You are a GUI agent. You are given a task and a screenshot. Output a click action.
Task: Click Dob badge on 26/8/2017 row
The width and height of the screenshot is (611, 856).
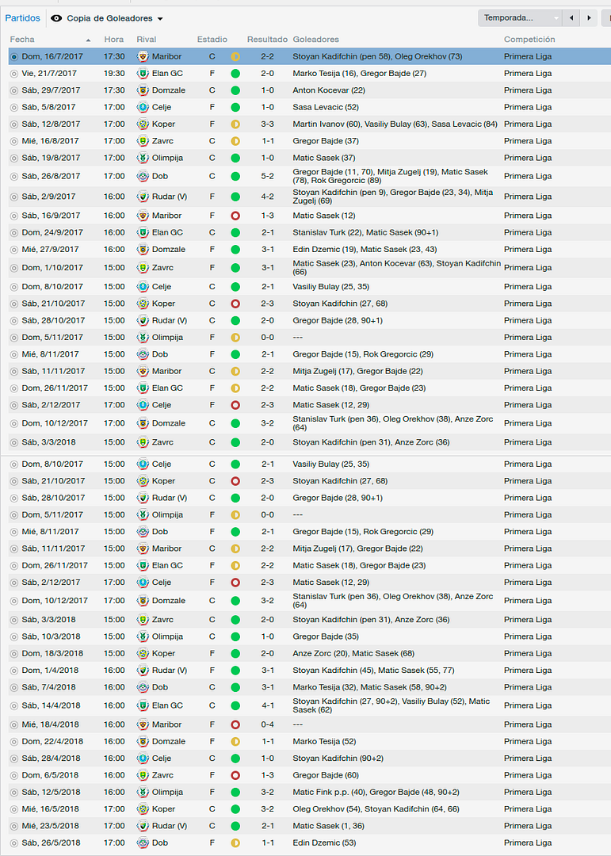[143, 176]
